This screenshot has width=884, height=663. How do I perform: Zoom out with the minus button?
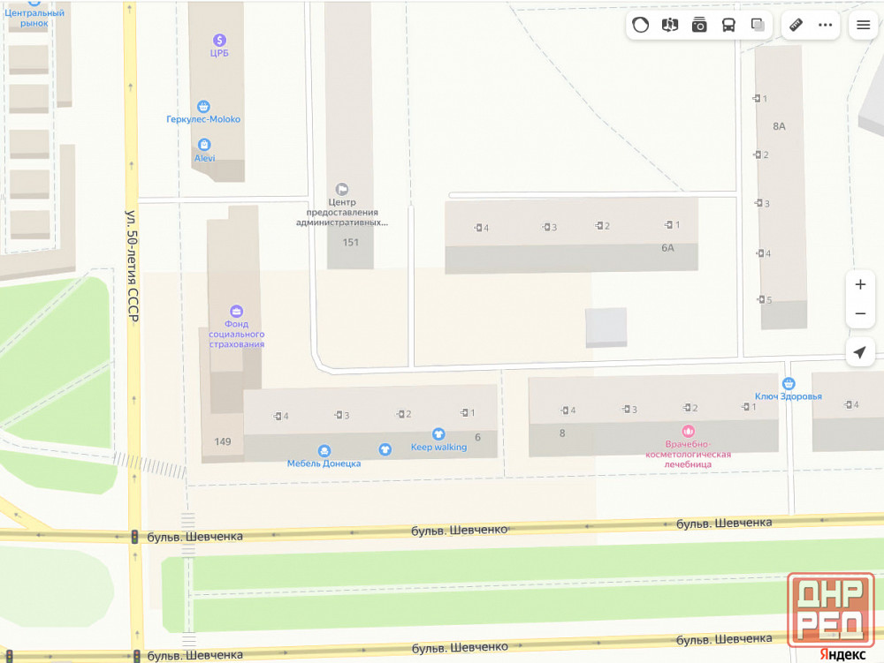point(860,314)
